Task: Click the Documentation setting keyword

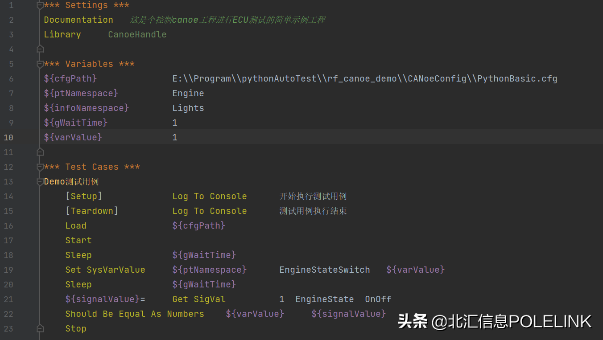Action: pyautogui.click(x=78, y=20)
